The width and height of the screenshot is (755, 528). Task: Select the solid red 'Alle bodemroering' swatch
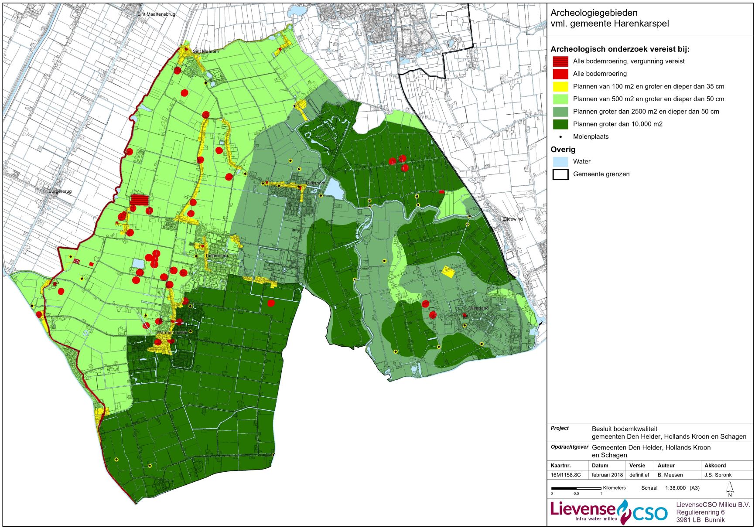point(560,74)
